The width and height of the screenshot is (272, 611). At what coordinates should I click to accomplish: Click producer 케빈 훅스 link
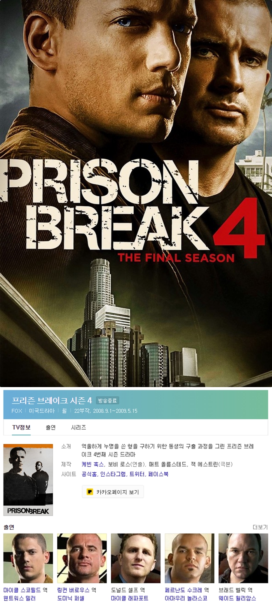point(92,464)
